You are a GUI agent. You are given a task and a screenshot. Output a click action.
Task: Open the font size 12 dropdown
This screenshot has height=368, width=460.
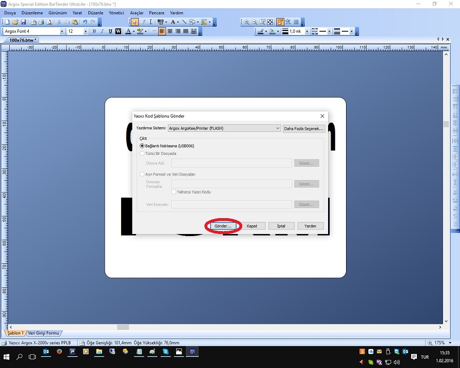pos(85,31)
